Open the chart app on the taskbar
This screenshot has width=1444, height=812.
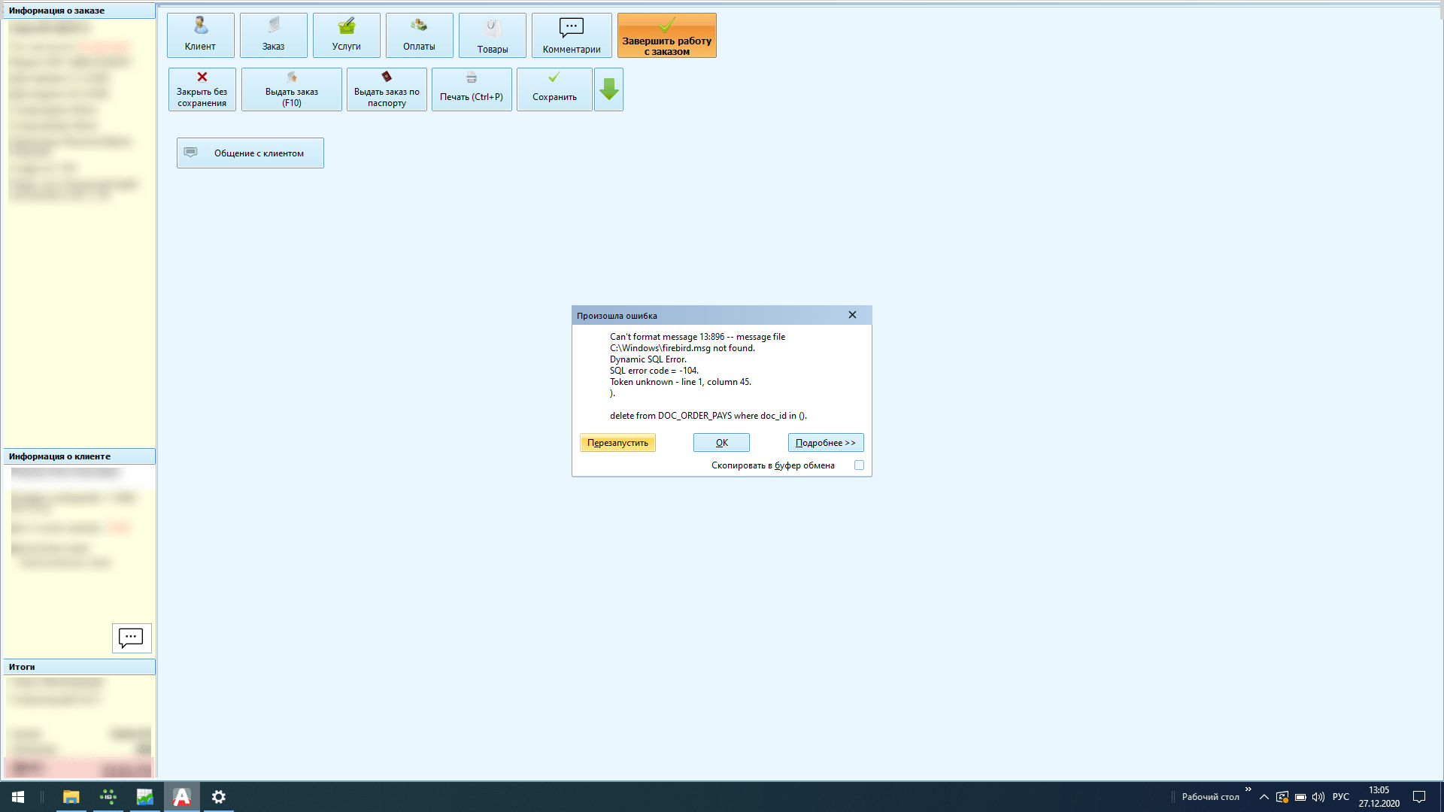click(x=145, y=797)
